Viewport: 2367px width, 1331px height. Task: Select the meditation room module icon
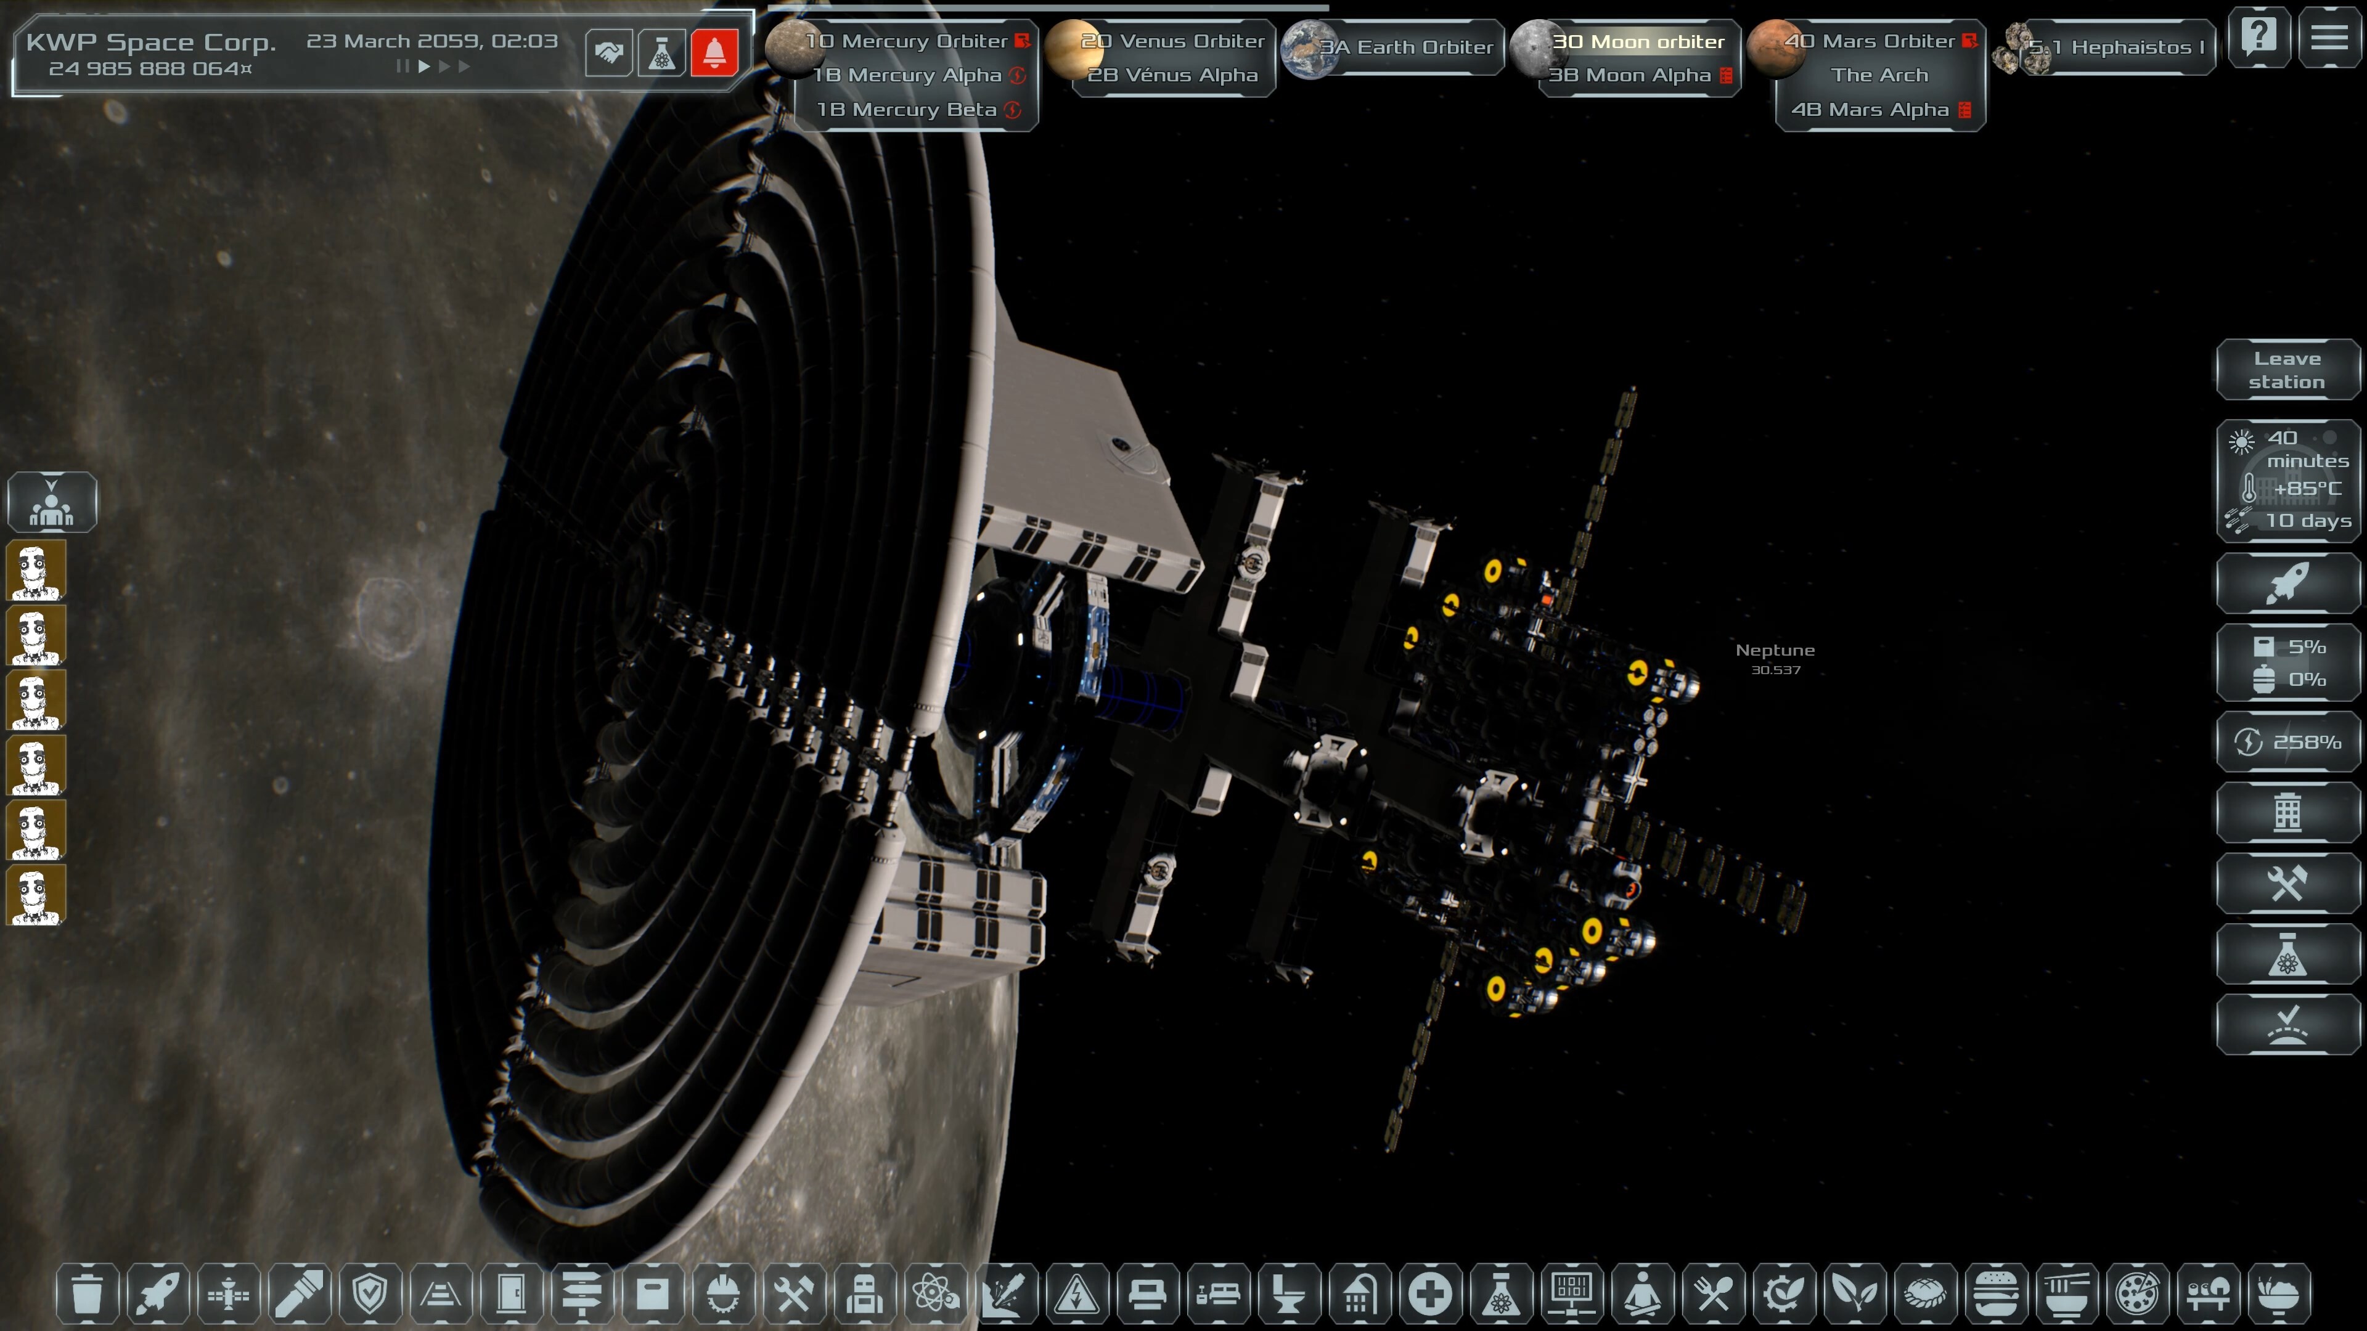1644,1294
